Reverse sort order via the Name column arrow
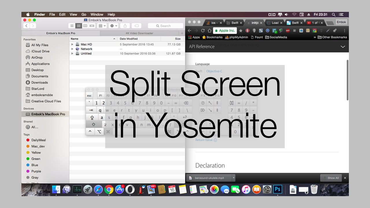The width and height of the screenshot is (370, 208). tap(114, 39)
